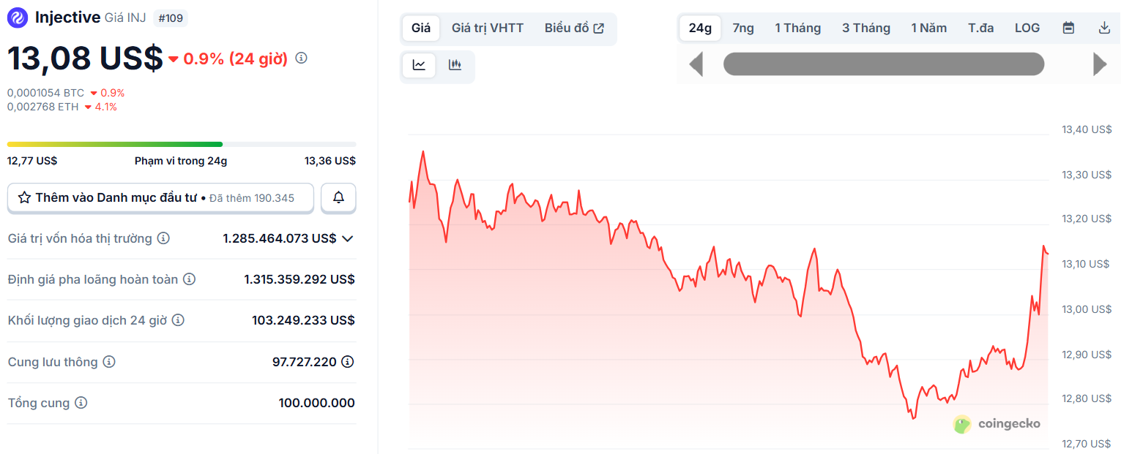Open the info tooltip next to 0.9% change

point(301,58)
